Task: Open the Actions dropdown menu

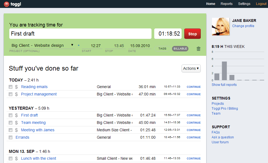Action: click(191, 68)
